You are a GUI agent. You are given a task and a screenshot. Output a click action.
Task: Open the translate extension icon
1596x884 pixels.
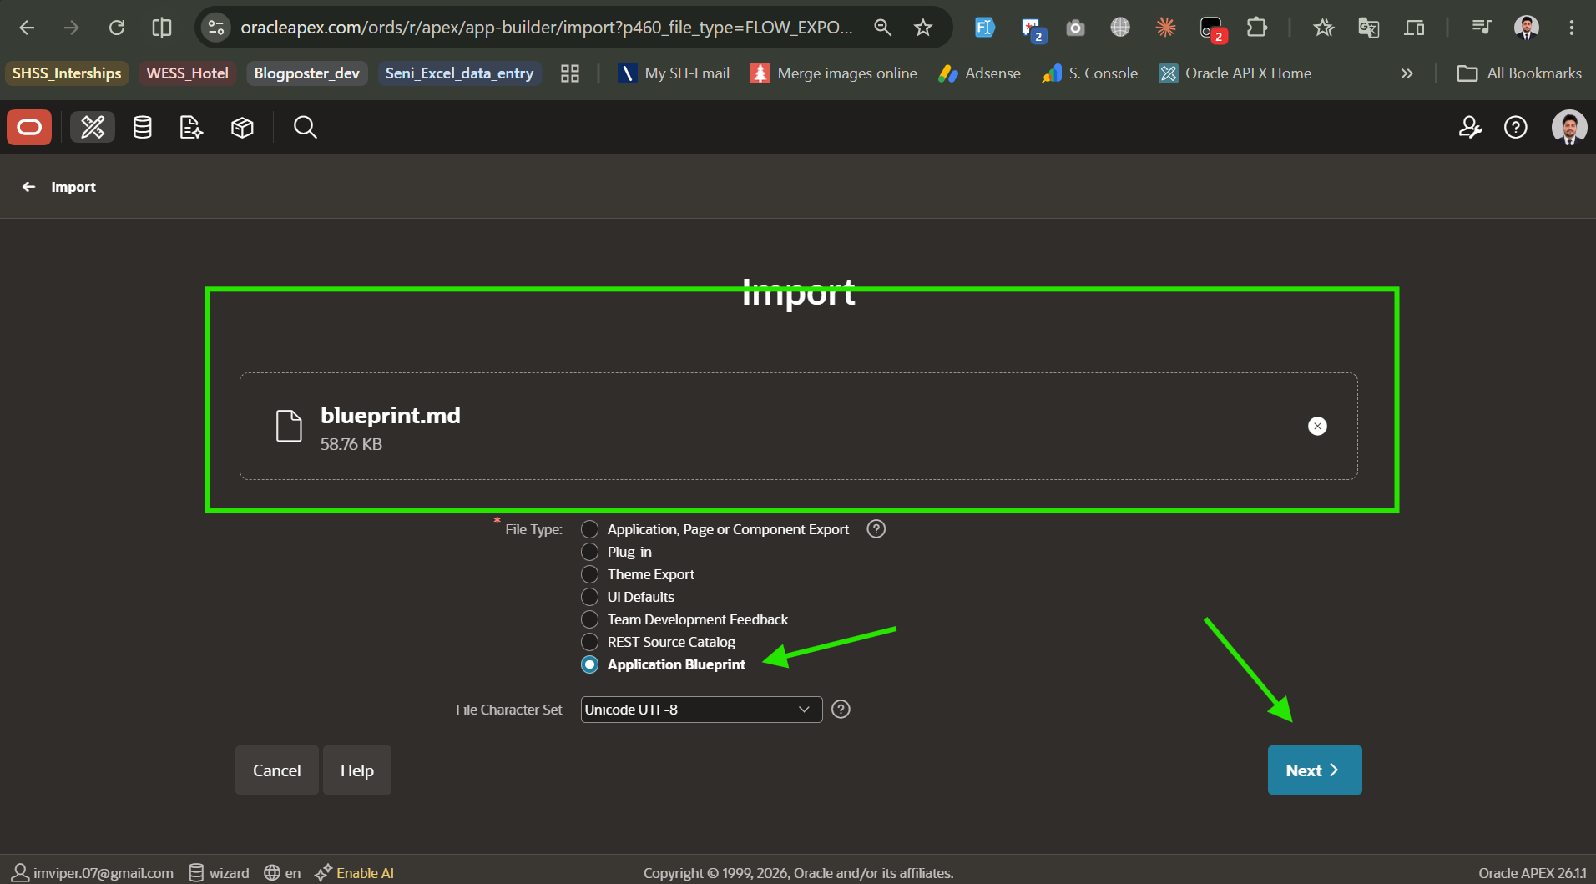click(x=1368, y=28)
